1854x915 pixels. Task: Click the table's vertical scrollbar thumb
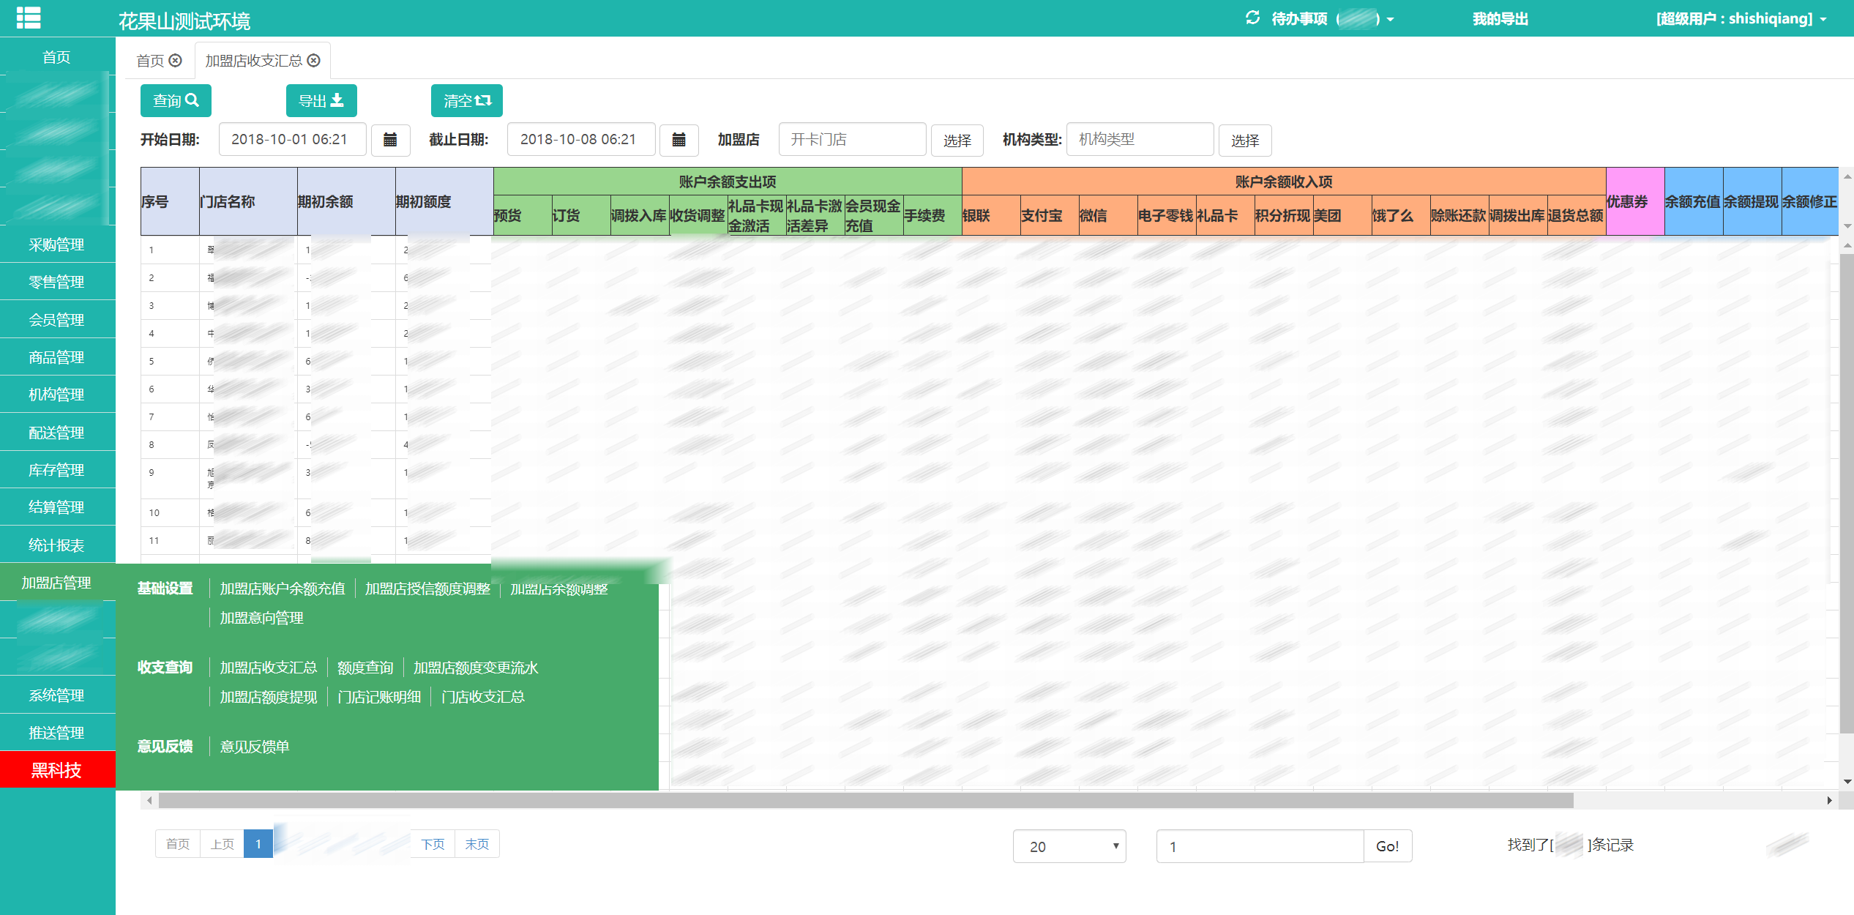pos(1847,493)
